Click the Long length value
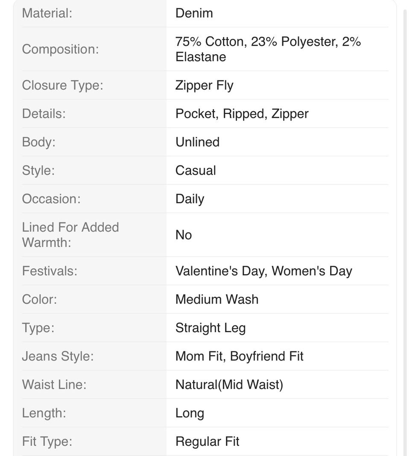410x456 pixels. tap(190, 413)
